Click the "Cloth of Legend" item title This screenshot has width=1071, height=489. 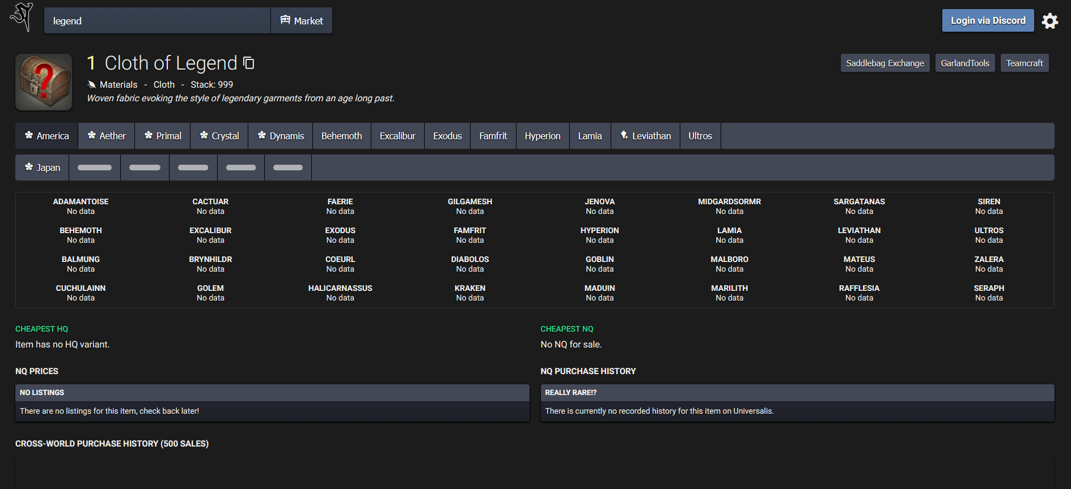171,63
